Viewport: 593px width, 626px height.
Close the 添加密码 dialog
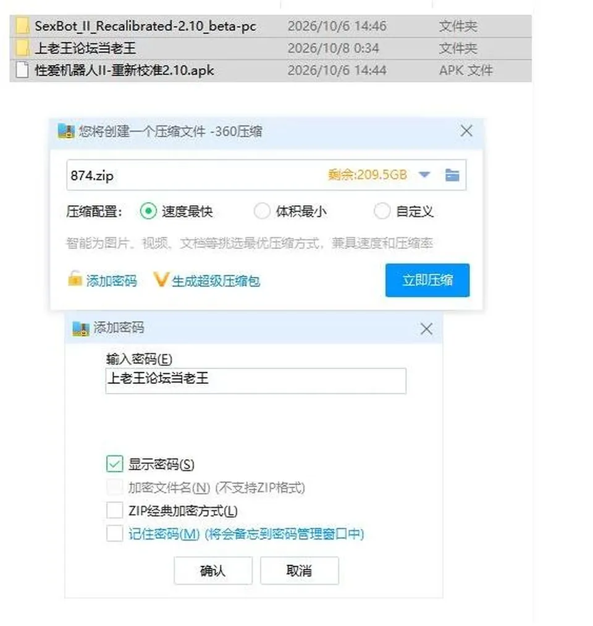pyautogui.click(x=426, y=329)
